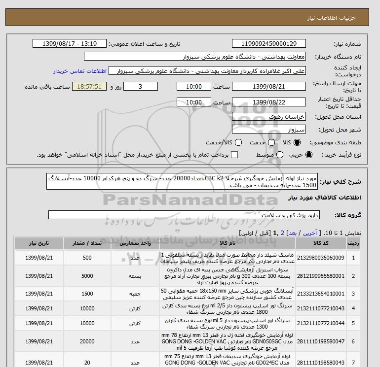Click the سواب استریل آزمایشگاهی item name
Viewport: 380px width, 367px height.
(228, 276)
